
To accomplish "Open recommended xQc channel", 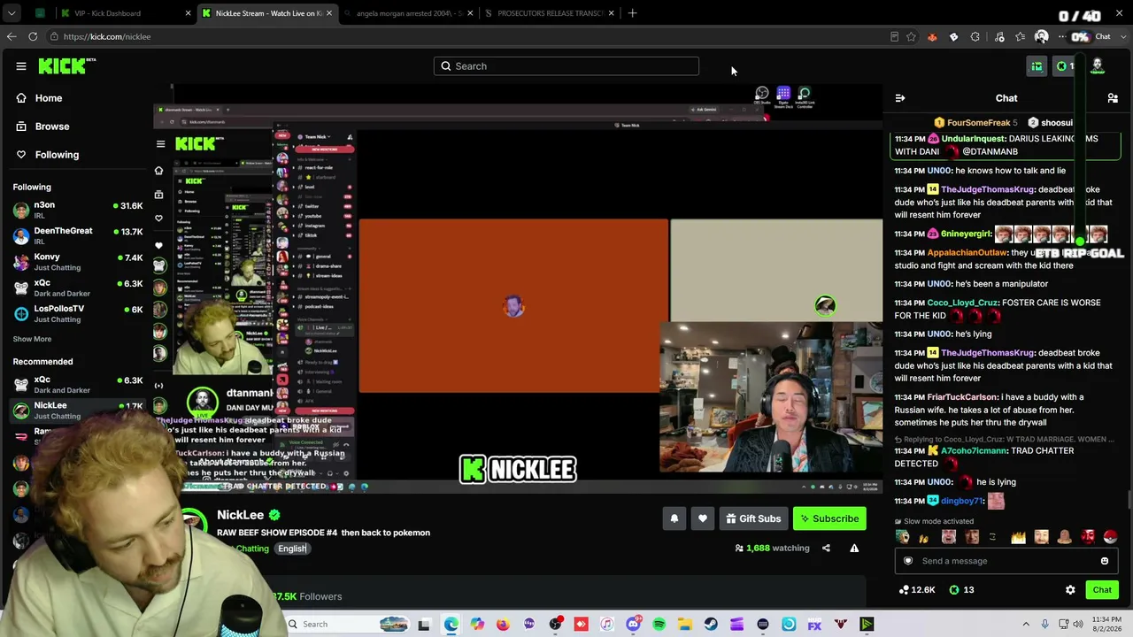I will [x=78, y=385].
